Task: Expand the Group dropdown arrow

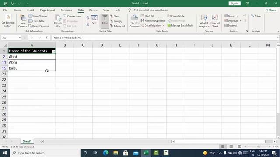Action: pos(238,16)
